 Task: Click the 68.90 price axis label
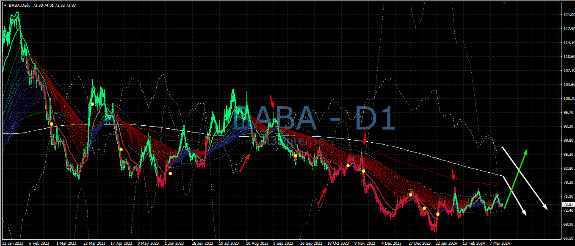tap(569, 224)
